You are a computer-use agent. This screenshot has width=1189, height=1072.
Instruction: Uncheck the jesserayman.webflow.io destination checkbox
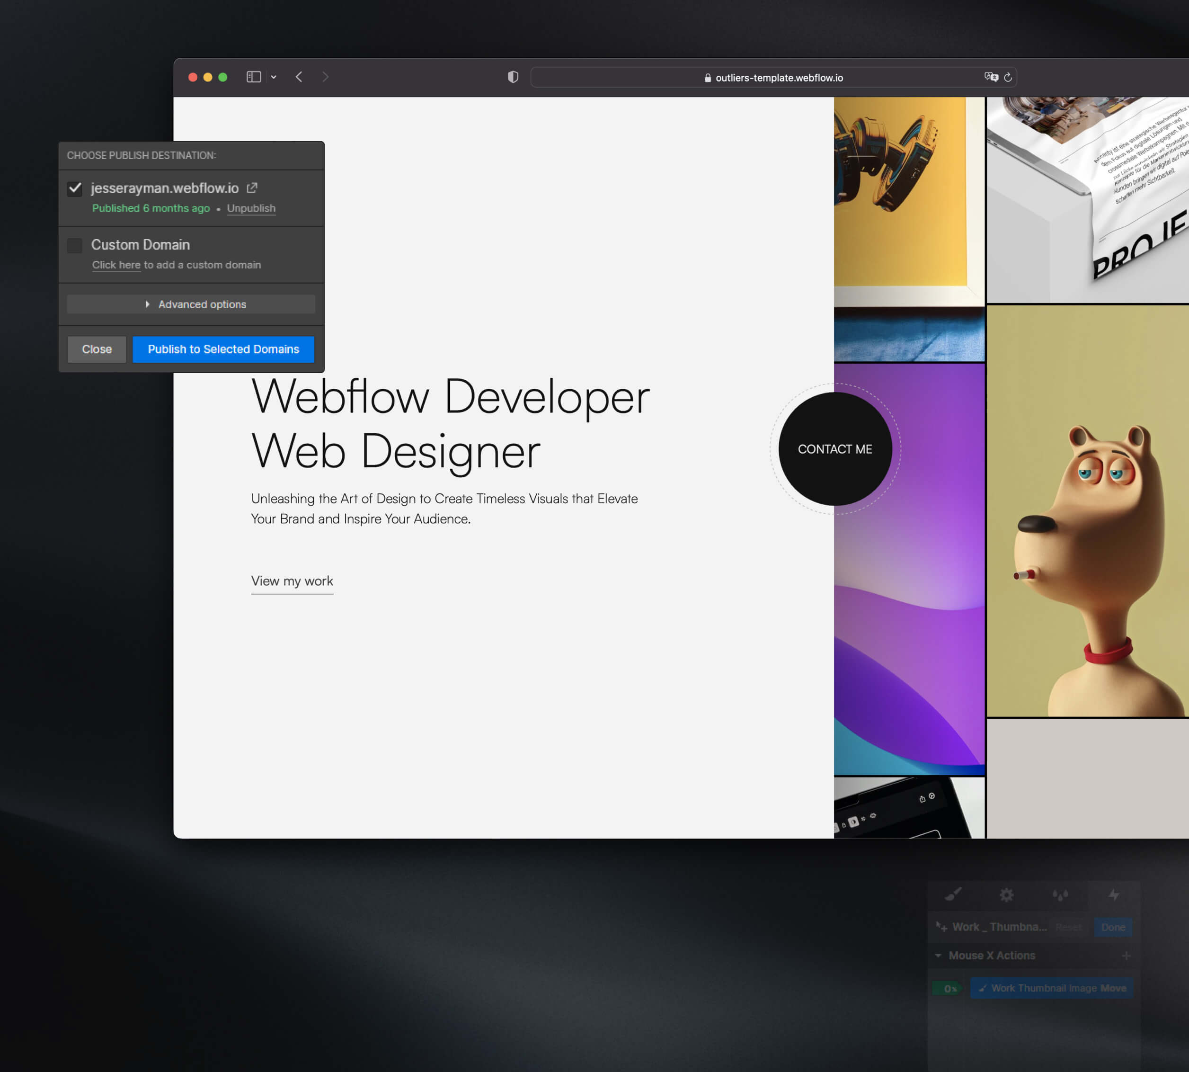[75, 188]
